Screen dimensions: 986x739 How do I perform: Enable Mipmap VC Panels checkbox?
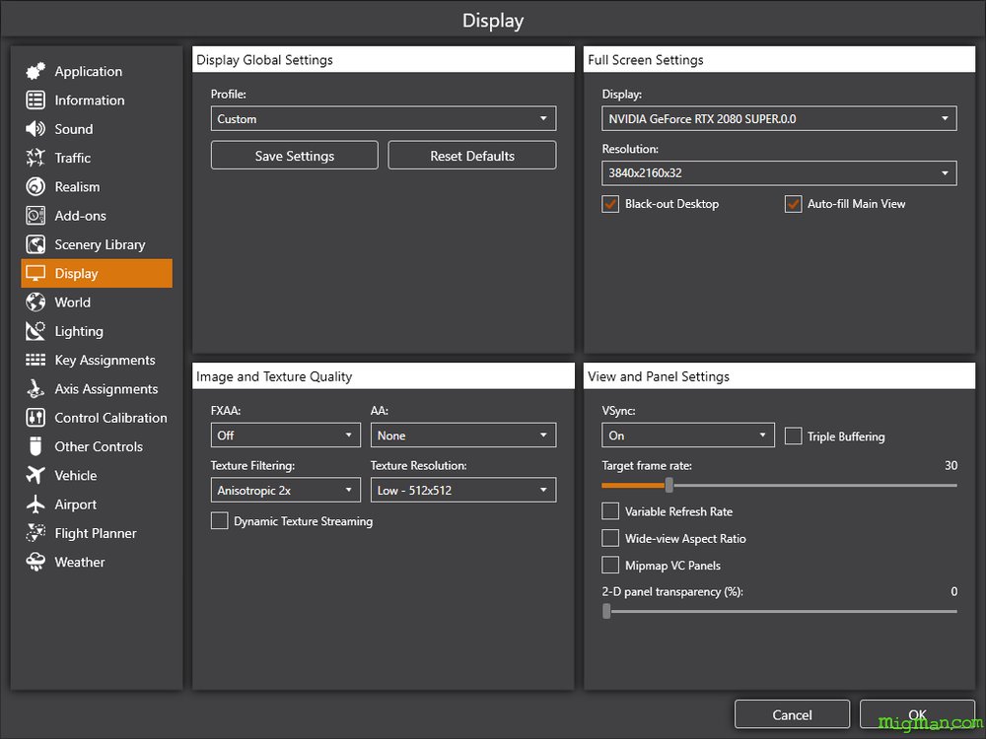610,566
